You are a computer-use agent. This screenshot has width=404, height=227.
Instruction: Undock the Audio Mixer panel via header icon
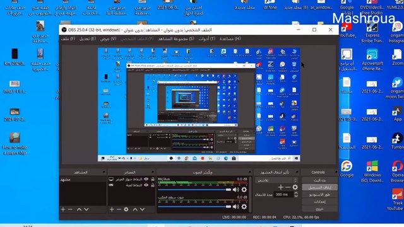pos(250,172)
